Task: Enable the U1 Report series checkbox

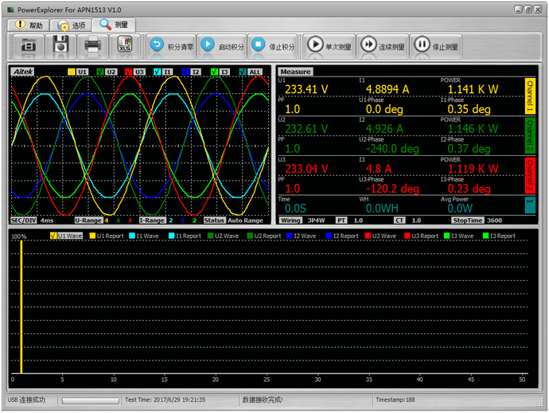Action: pyautogui.click(x=92, y=236)
